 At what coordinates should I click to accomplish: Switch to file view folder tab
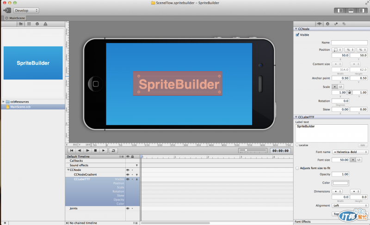(x=21, y=24)
